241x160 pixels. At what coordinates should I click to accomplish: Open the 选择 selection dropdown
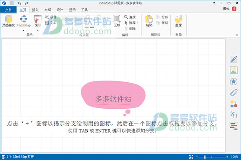[131, 23]
